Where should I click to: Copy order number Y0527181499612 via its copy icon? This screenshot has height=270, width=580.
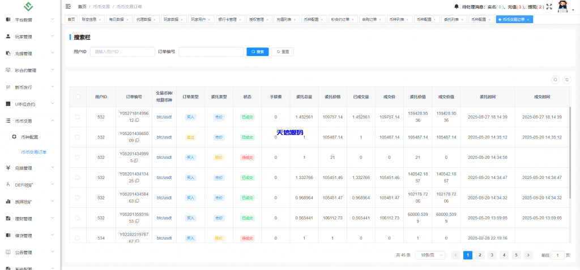[137, 120]
